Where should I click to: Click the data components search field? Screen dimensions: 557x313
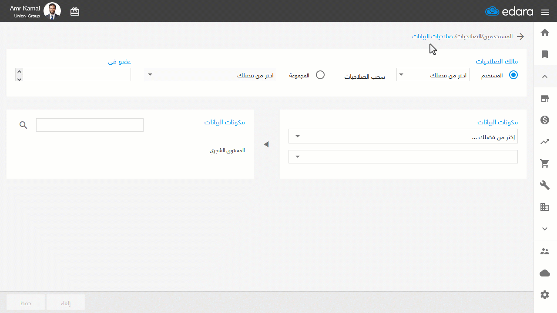90,125
